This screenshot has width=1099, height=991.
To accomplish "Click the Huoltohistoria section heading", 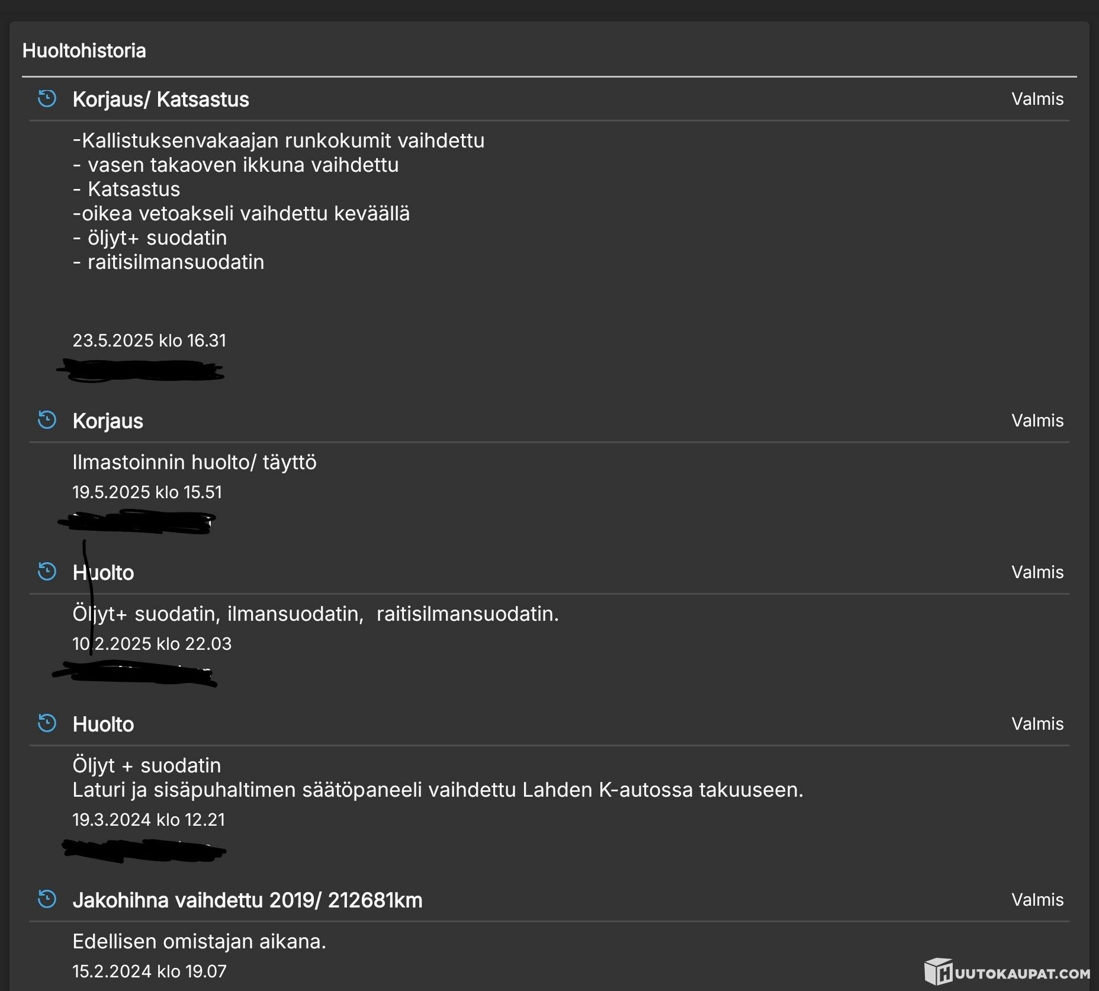I will click(84, 51).
